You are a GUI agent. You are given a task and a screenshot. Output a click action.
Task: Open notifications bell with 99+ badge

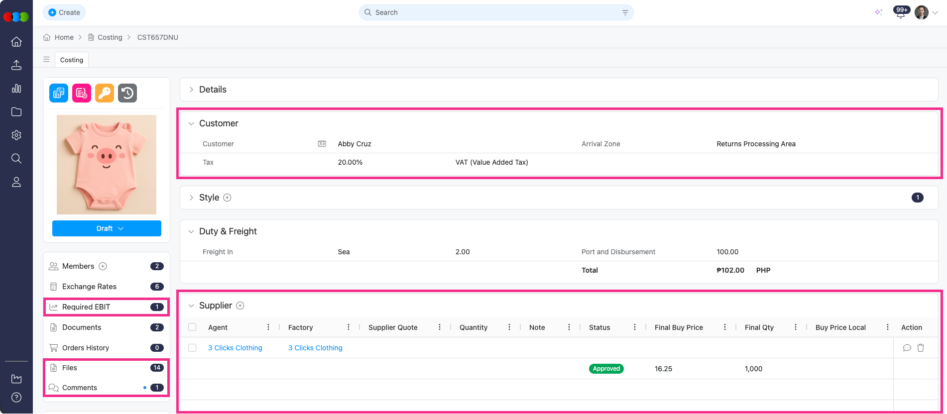click(x=901, y=13)
